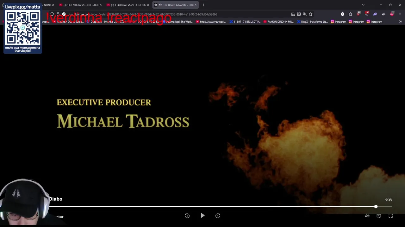View site security lock info
The height and width of the screenshot is (227, 405).
[58, 14]
